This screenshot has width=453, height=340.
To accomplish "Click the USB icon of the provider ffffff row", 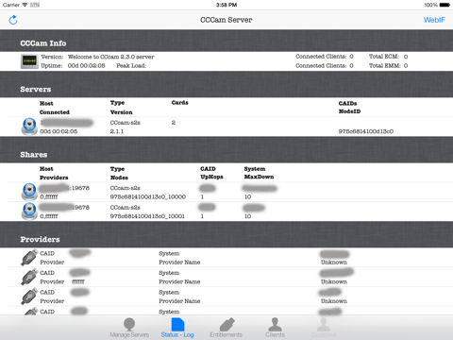I will 29,277.
